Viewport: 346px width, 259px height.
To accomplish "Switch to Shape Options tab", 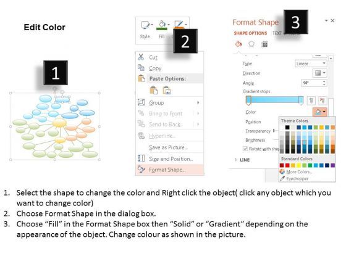I will (x=250, y=33).
